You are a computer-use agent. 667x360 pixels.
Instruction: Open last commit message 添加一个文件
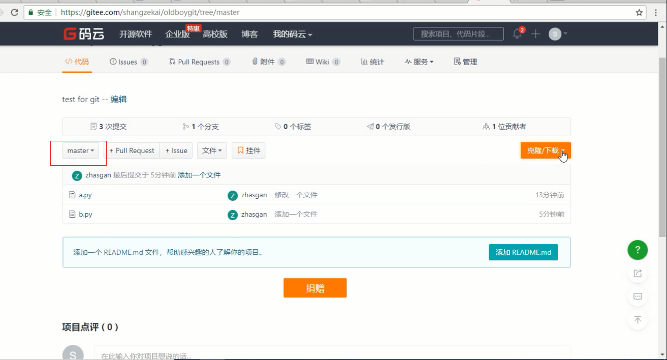tap(199, 175)
